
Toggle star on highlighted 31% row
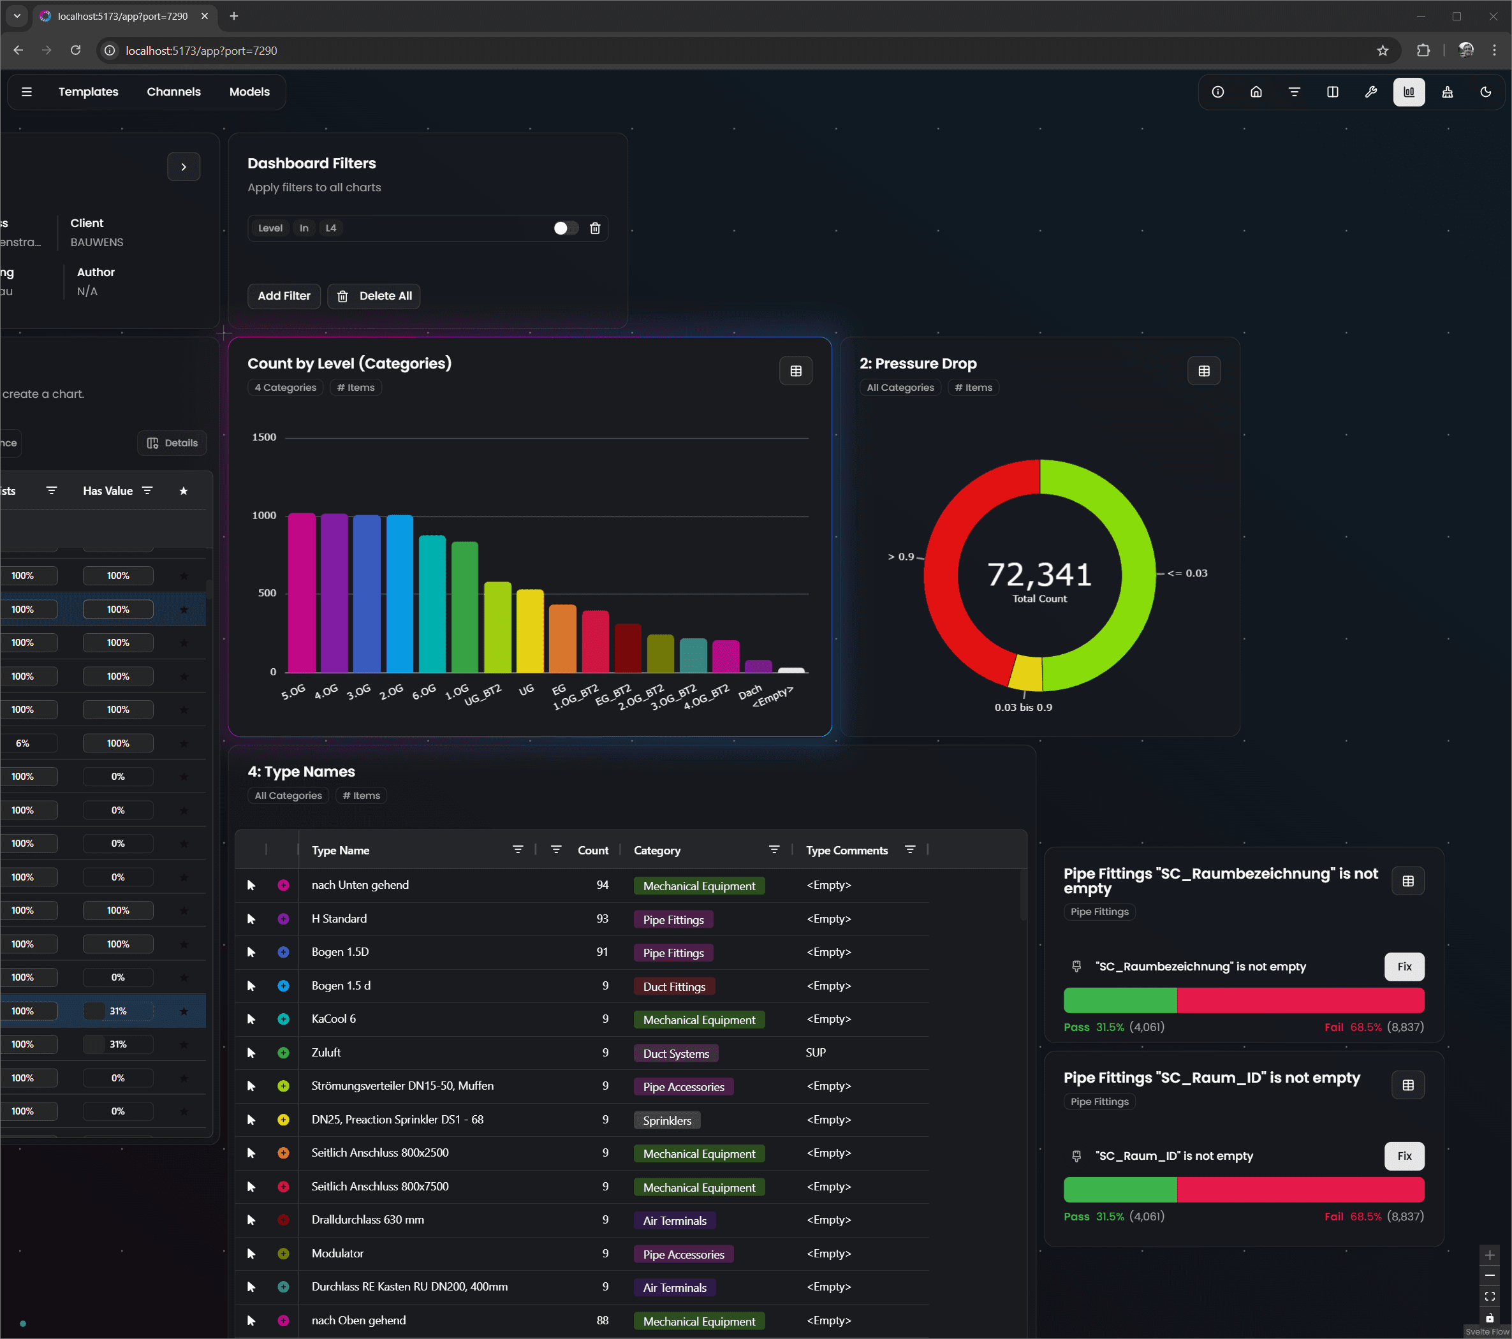[184, 1011]
